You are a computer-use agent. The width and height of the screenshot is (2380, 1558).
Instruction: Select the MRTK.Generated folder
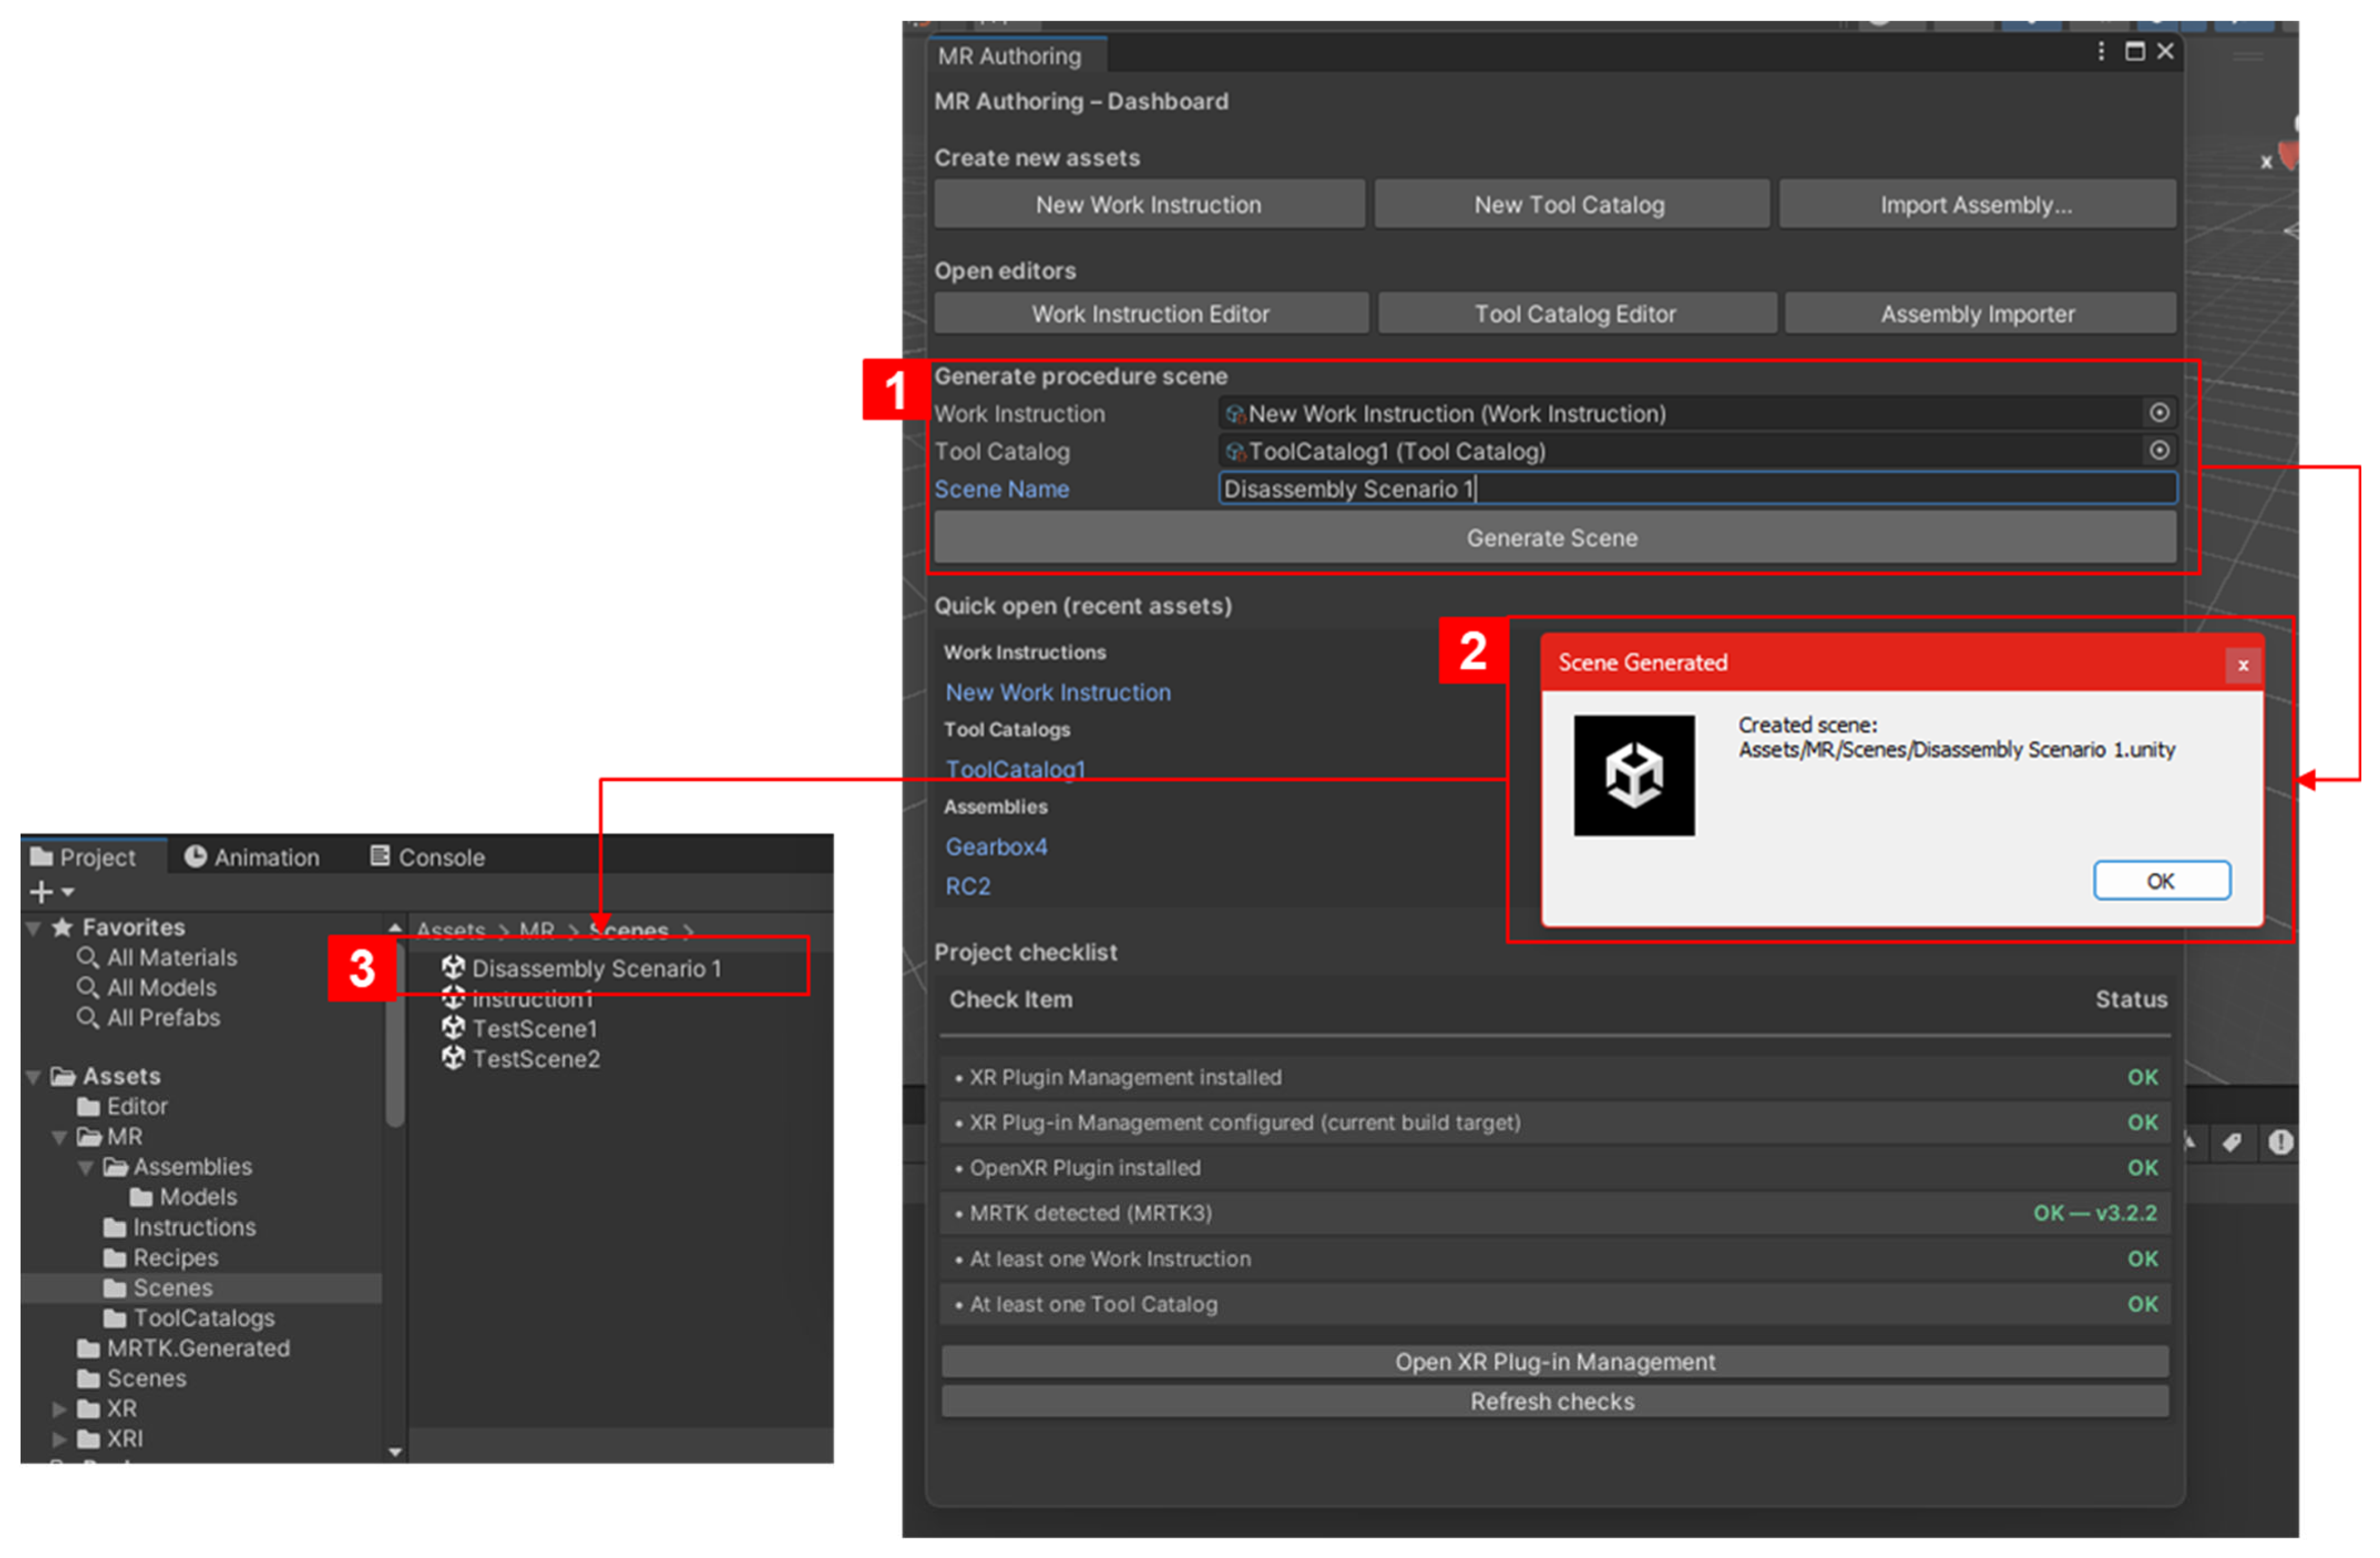pos(184,1348)
